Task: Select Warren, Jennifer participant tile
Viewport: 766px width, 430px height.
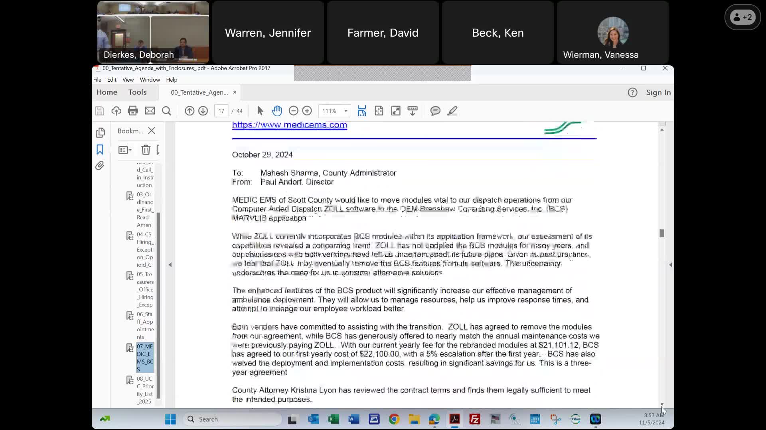Action: tap(268, 32)
